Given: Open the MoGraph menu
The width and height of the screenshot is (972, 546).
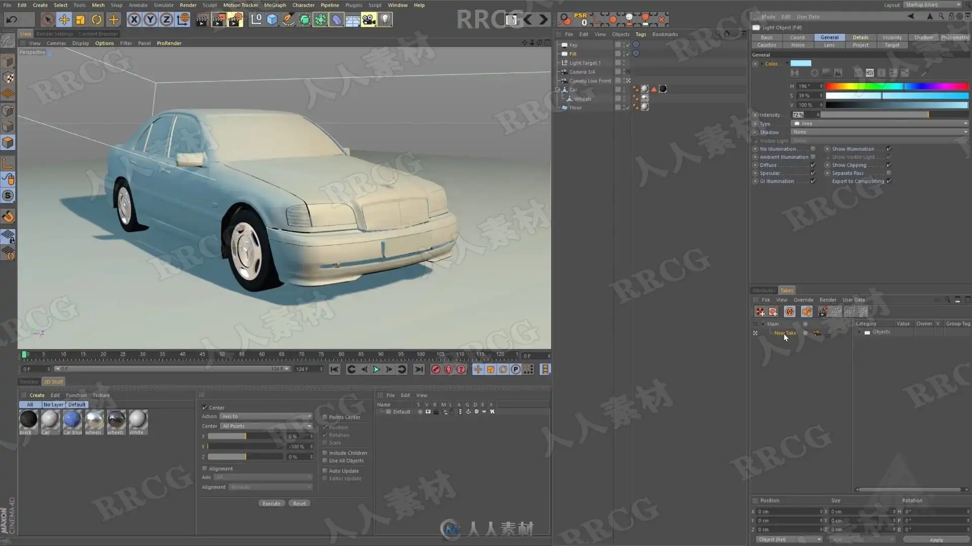Looking at the screenshot, I should tap(275, 5).
